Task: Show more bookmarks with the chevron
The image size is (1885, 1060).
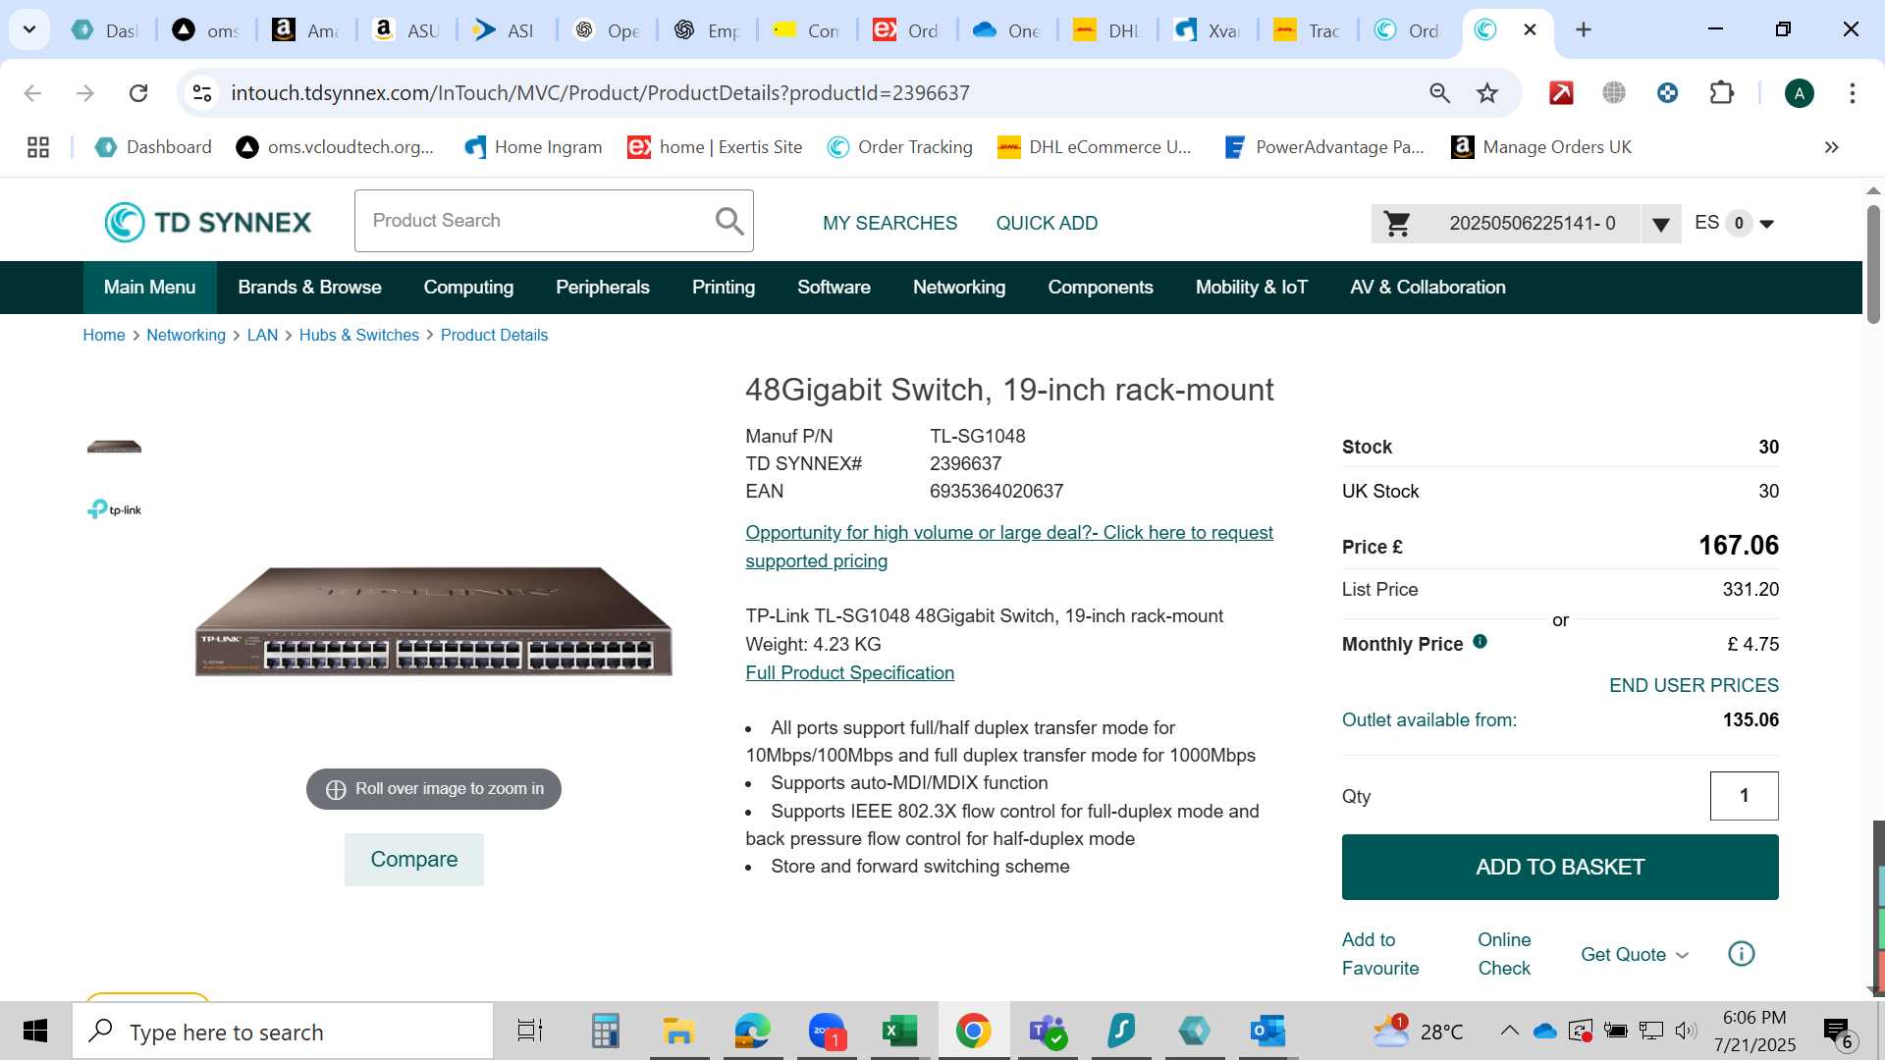Action: [x=1831, y=147]
